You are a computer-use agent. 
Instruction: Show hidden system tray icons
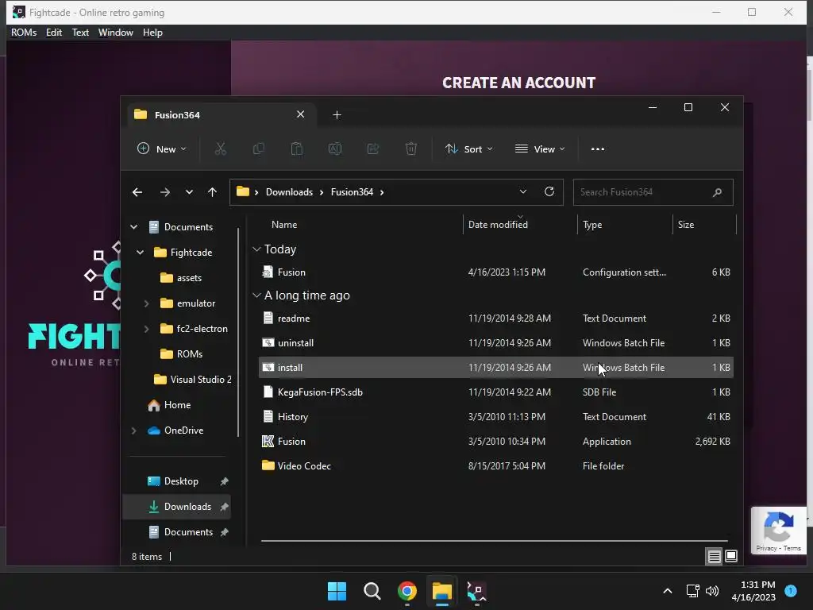[x=668, y=591]
